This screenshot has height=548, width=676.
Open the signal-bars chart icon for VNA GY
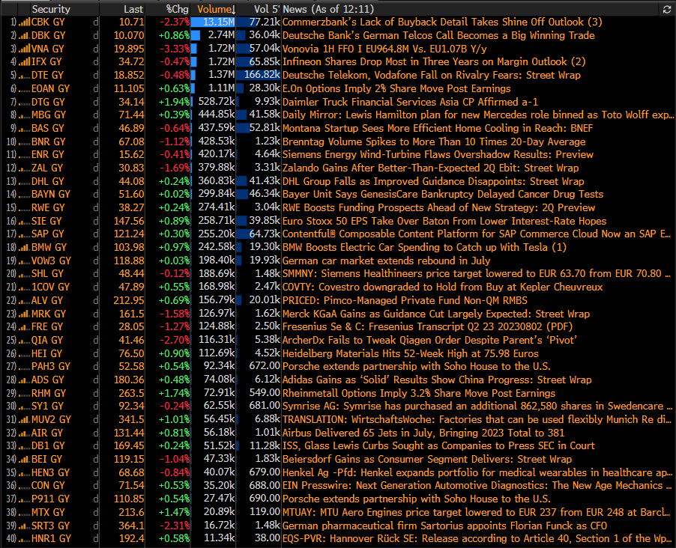click(24, 49)
